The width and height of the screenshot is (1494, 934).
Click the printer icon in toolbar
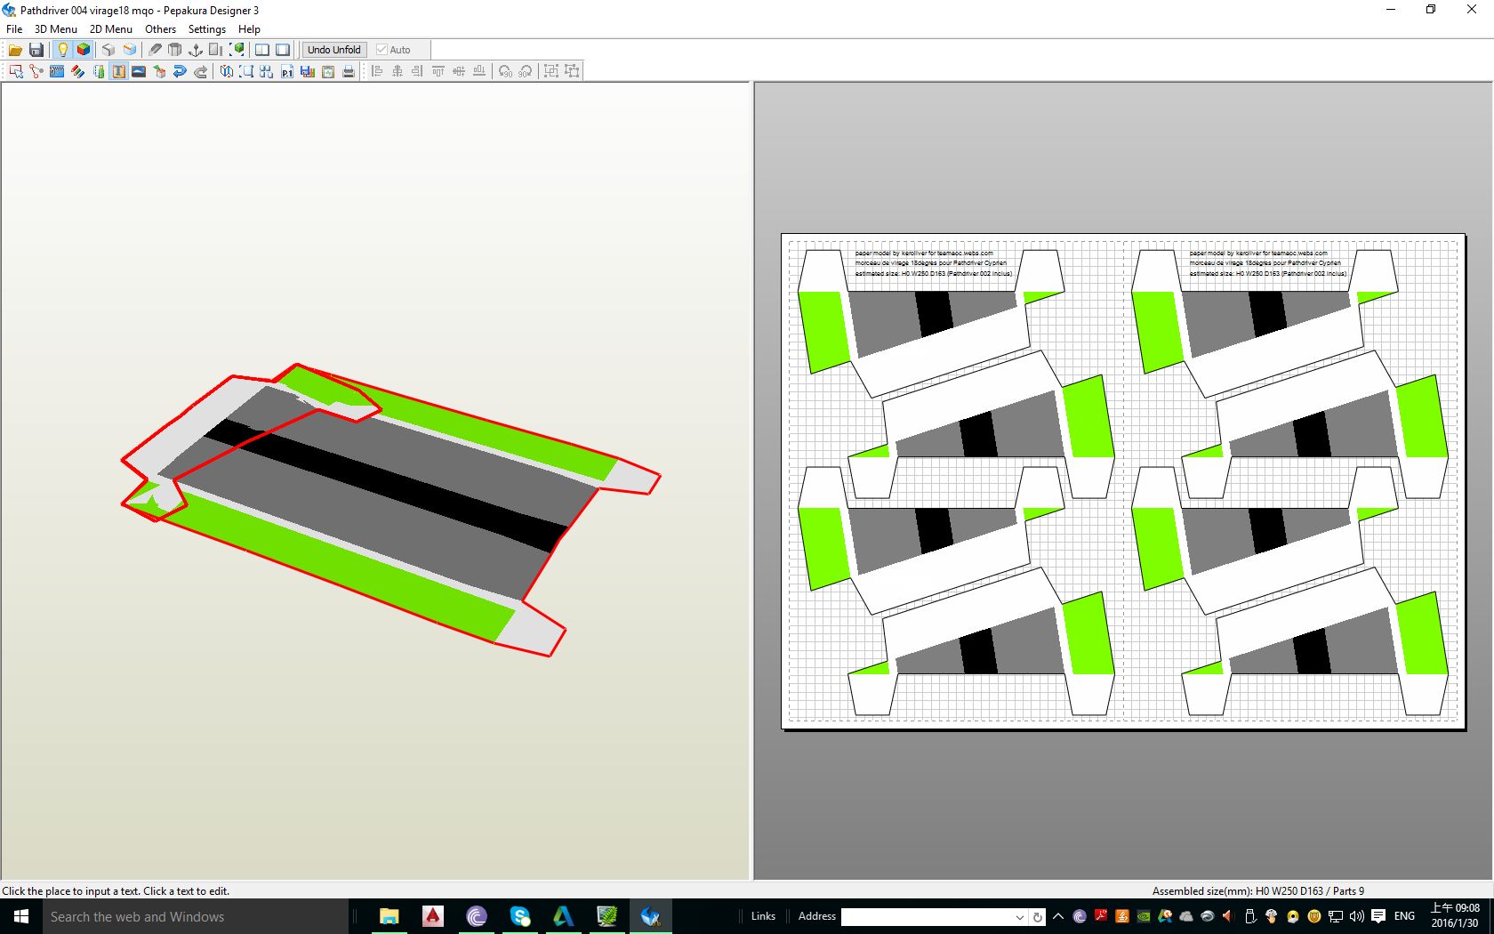[349, 71]
